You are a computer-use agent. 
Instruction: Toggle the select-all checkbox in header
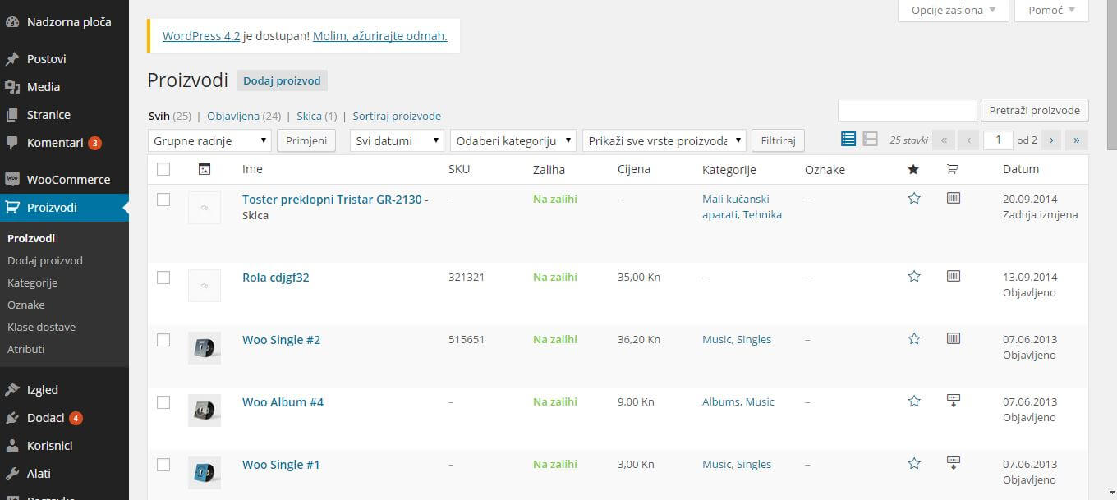(x=163, y=169)
